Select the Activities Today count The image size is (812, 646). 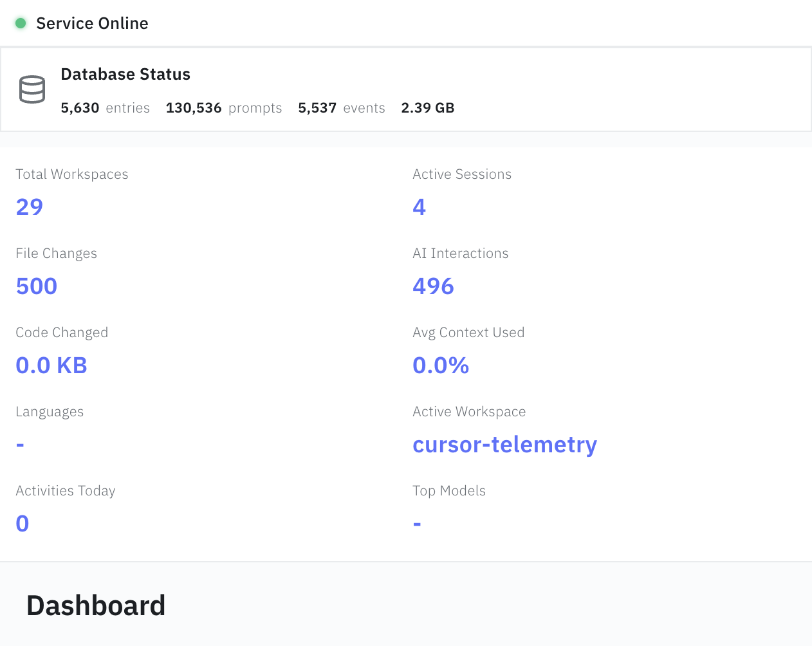point(23,523)
